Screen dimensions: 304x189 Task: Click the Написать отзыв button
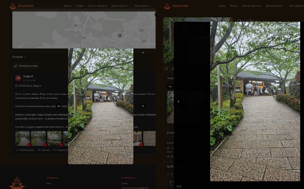25,66
